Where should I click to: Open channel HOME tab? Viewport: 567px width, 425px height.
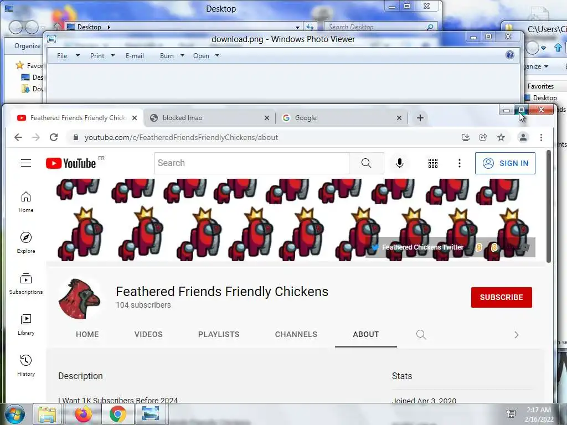(x=87, y=334)
